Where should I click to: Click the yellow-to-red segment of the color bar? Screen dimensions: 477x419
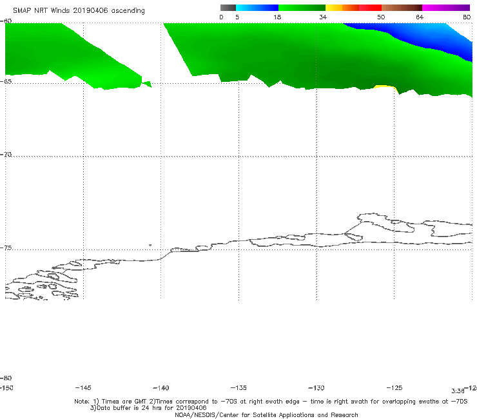pyautogui.click(x=353, y=8)
